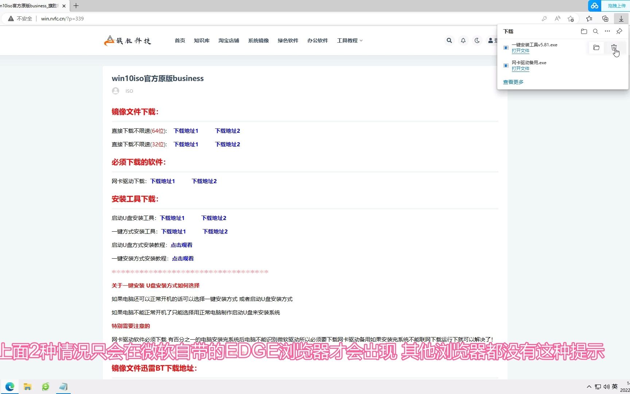Open the fourth taskbar app icon
Screen dimensions: 630x394
click(63, 387)
